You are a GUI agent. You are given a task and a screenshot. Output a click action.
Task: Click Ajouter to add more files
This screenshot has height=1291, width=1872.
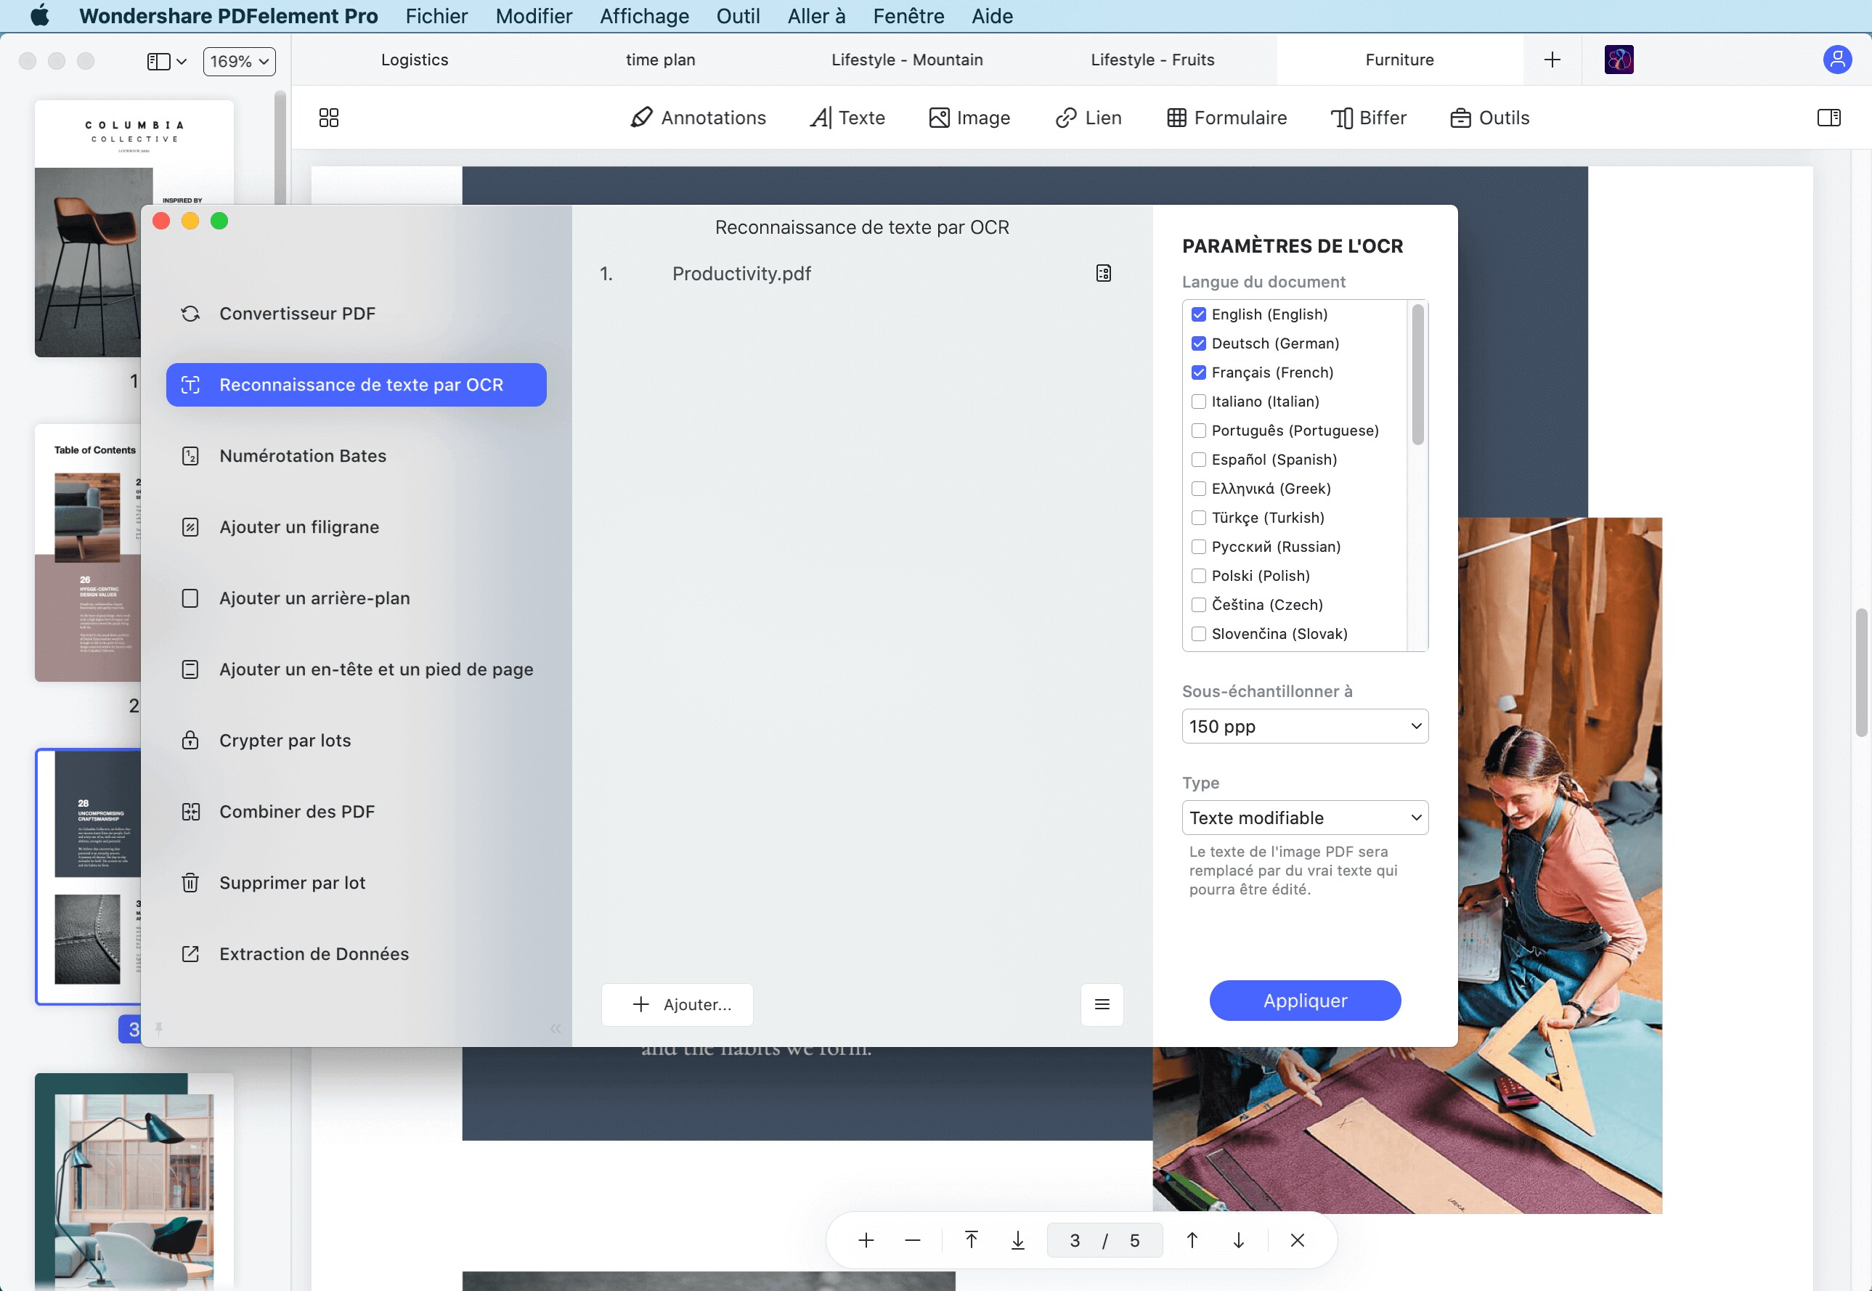pos(676,1004)
